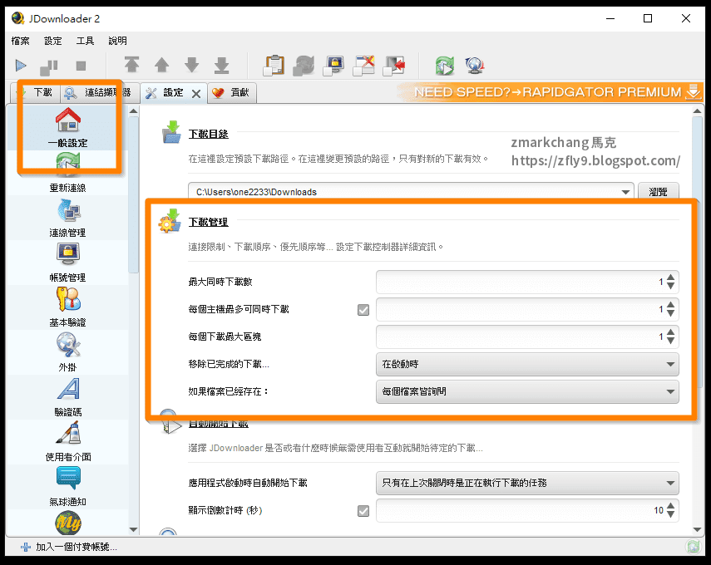Viewport: 711px width, 565px height.
Task: Toggle auto reconnect toolbar icon
Action: [x=304, y=66]
